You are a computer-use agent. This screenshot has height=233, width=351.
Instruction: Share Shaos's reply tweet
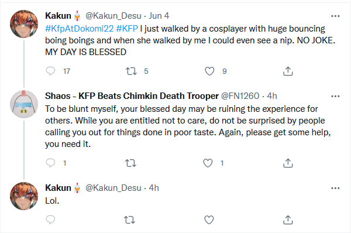click(288, 163)
